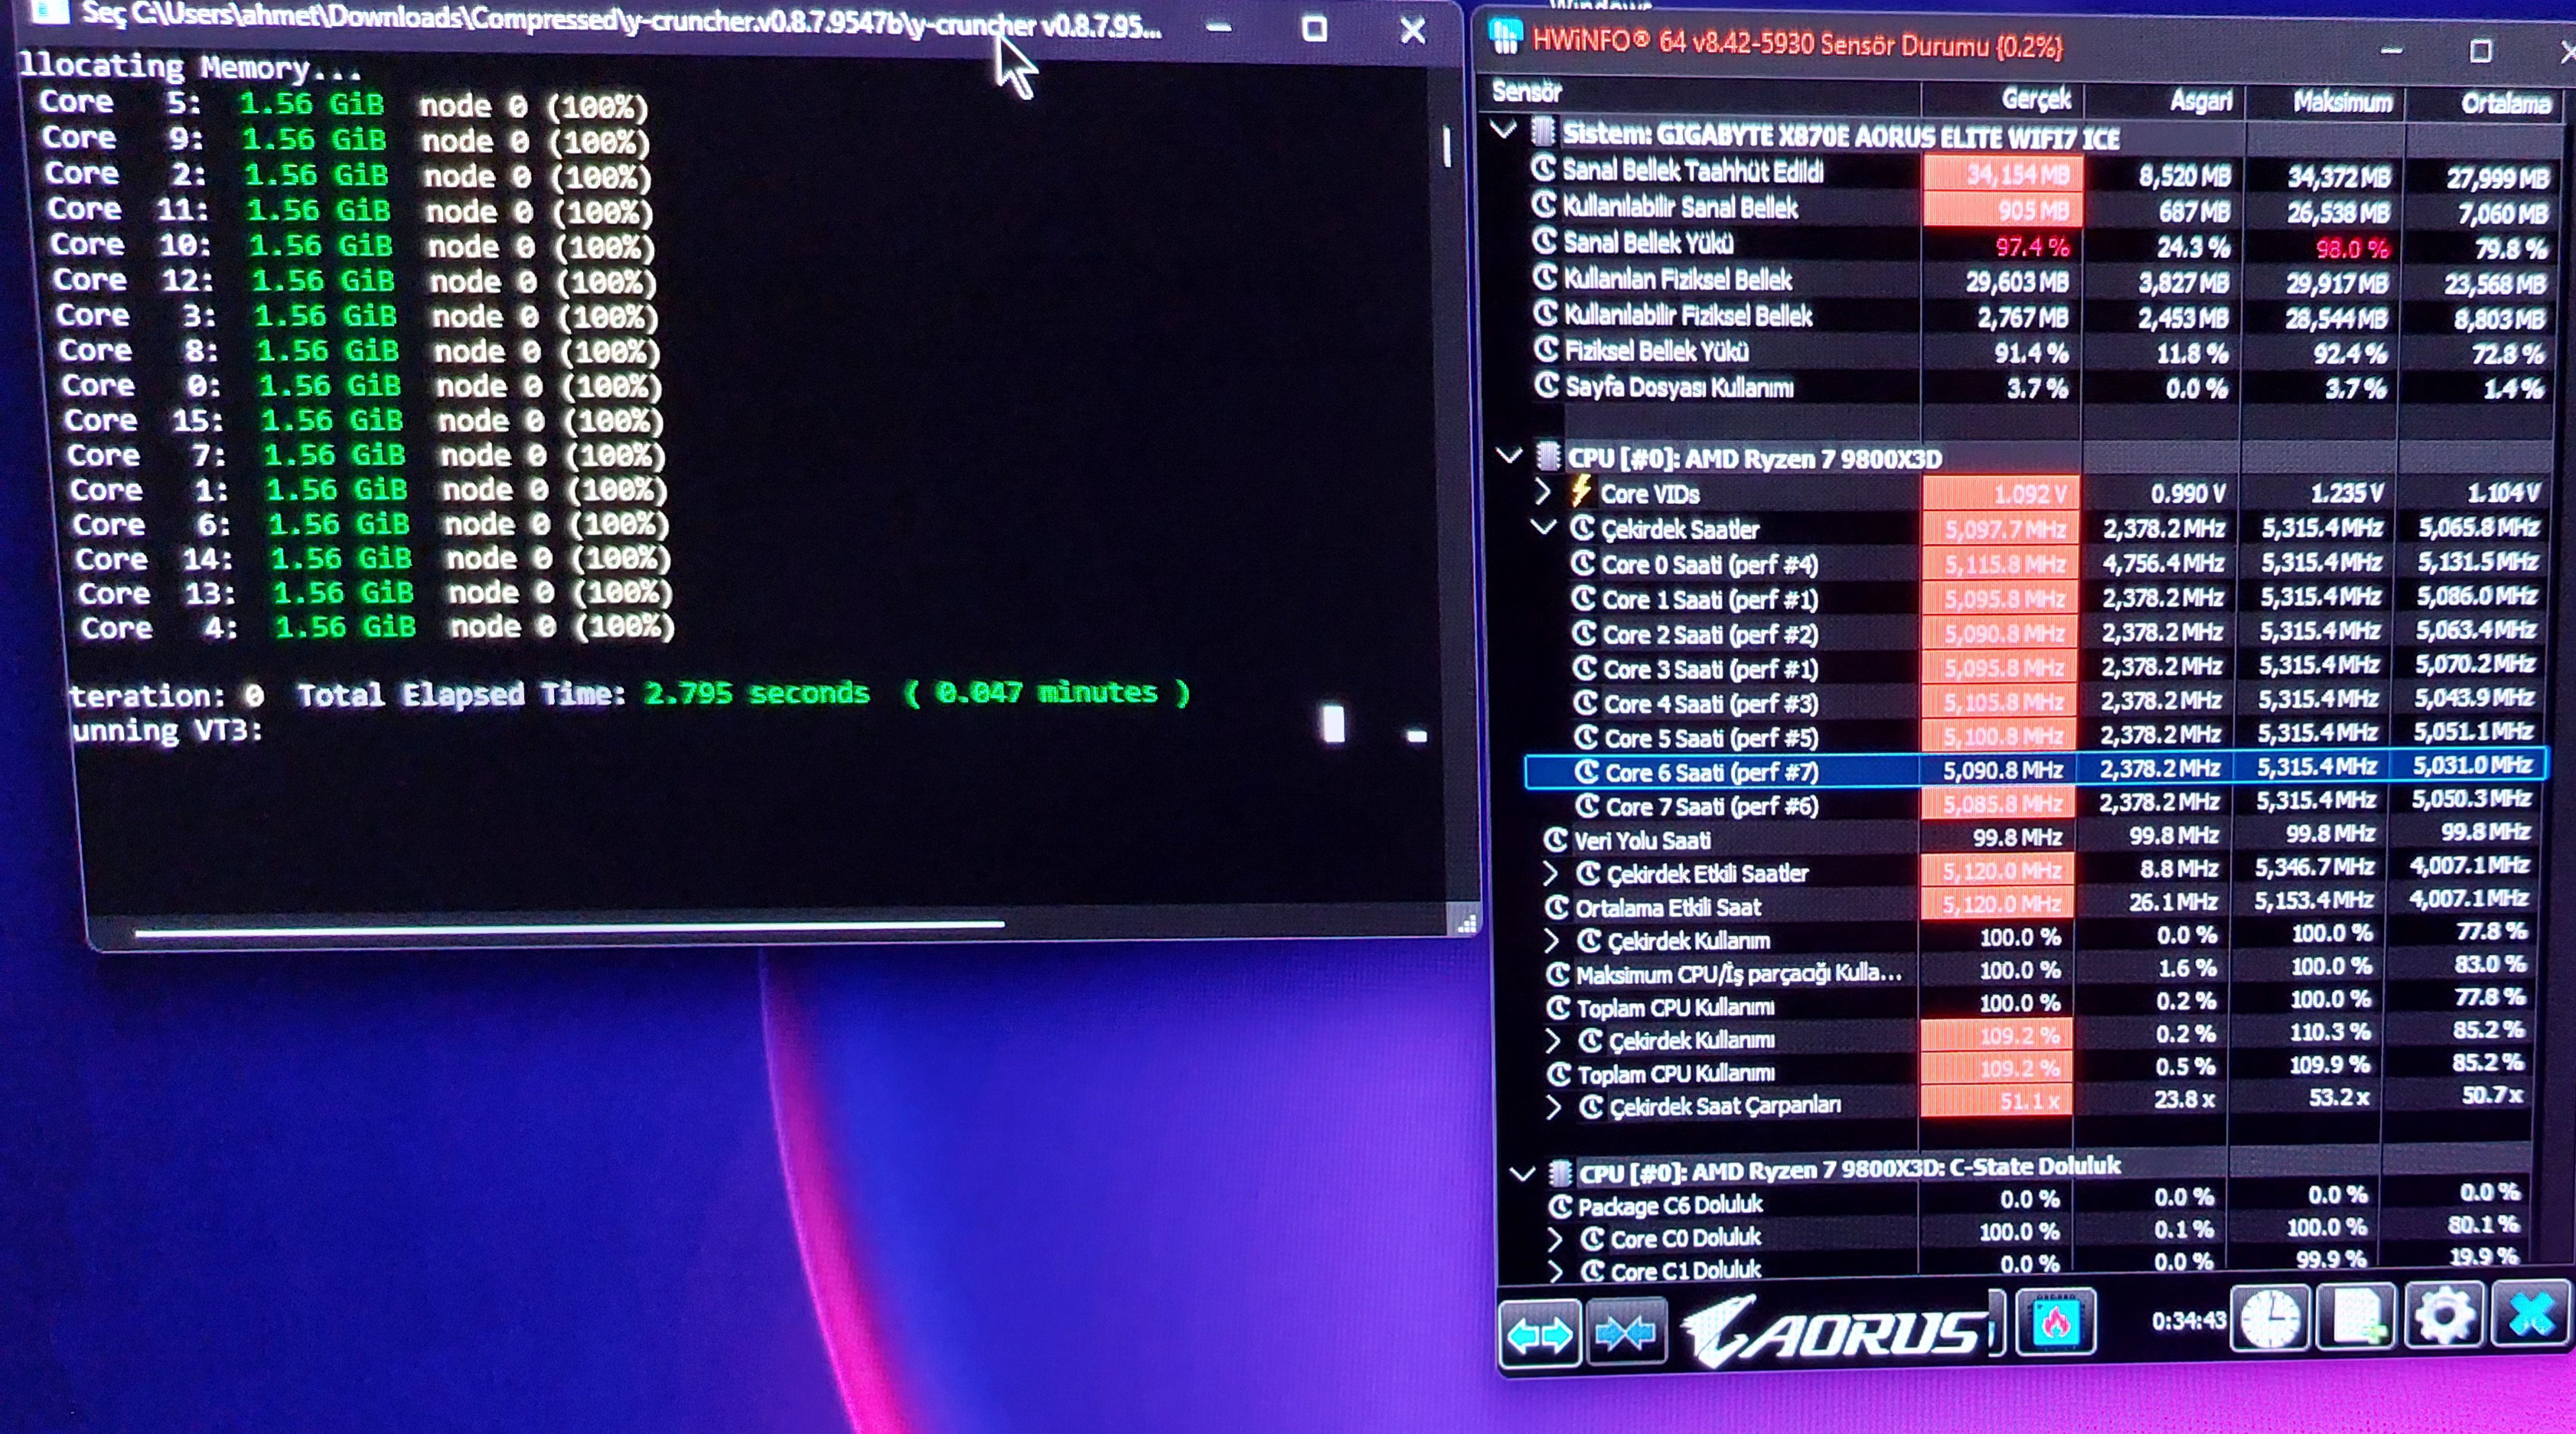Expand the Core VIDs row

click(x=1542, y=491)
